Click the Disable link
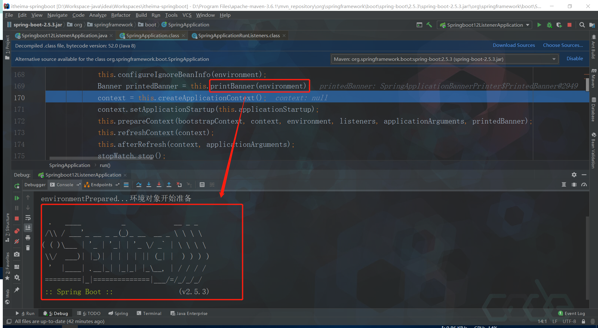This screenshot has height=328, width=598. pyautogui.click(x=575, y=59)
